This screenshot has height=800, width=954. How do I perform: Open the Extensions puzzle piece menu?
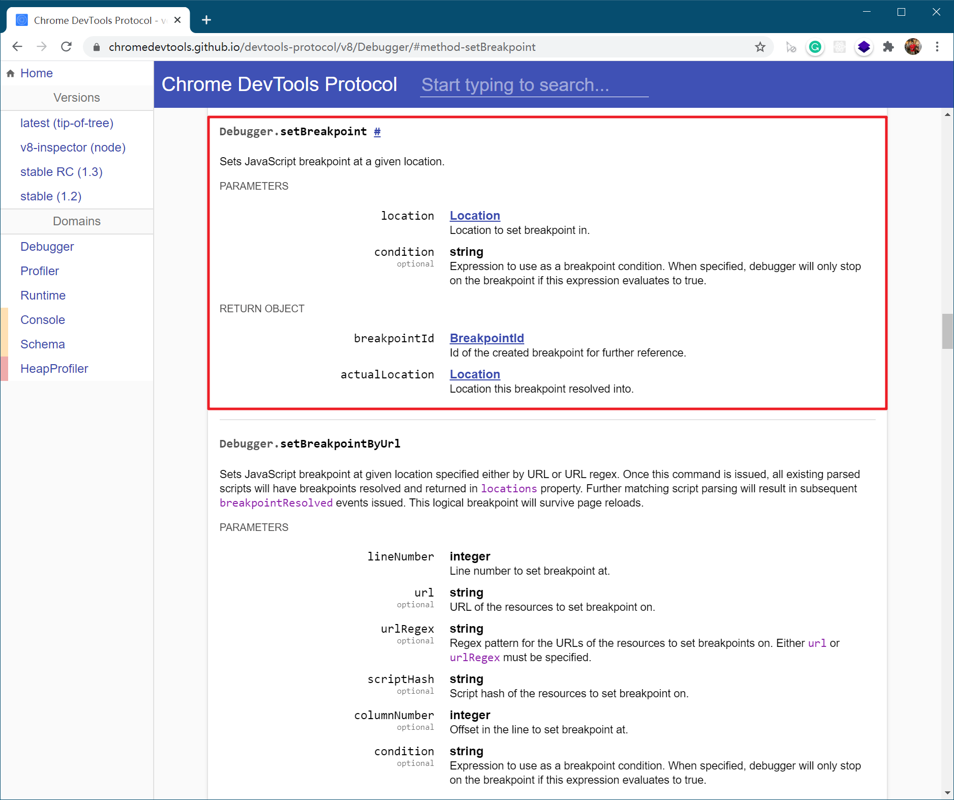pyautogui.click(x=888, y=47)
